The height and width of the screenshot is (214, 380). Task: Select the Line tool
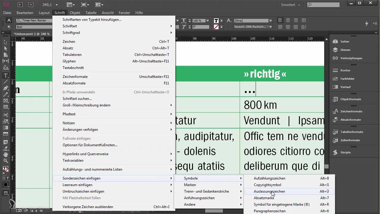(6, 82)
